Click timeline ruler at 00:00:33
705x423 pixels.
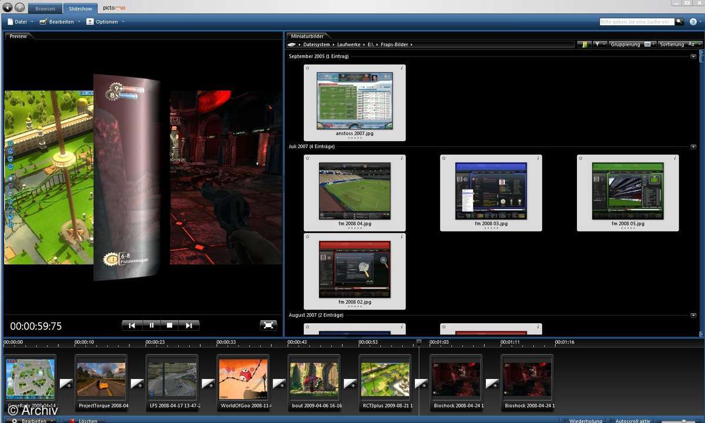(x=226, y=341)
